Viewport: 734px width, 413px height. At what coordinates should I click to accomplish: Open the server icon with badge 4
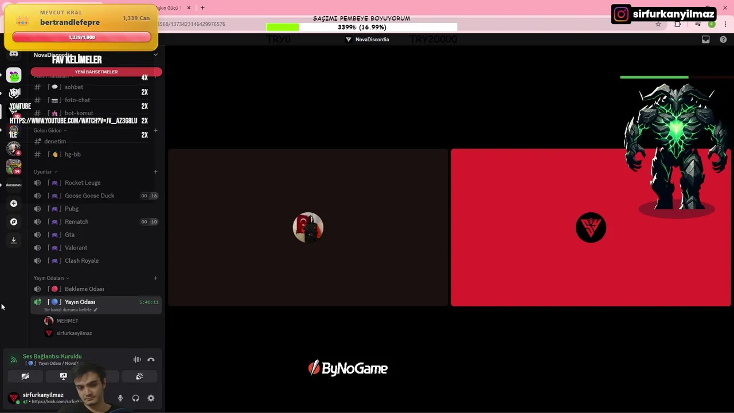(14, 148)
